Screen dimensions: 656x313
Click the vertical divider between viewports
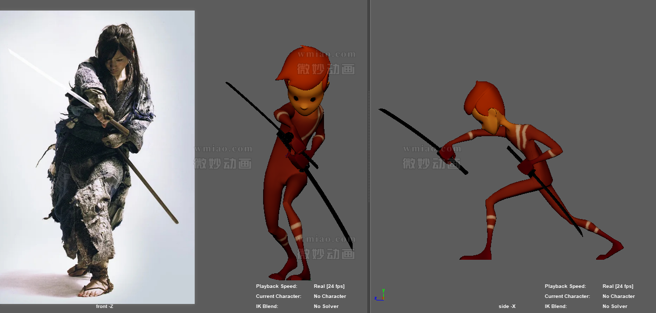click(369, 151)
